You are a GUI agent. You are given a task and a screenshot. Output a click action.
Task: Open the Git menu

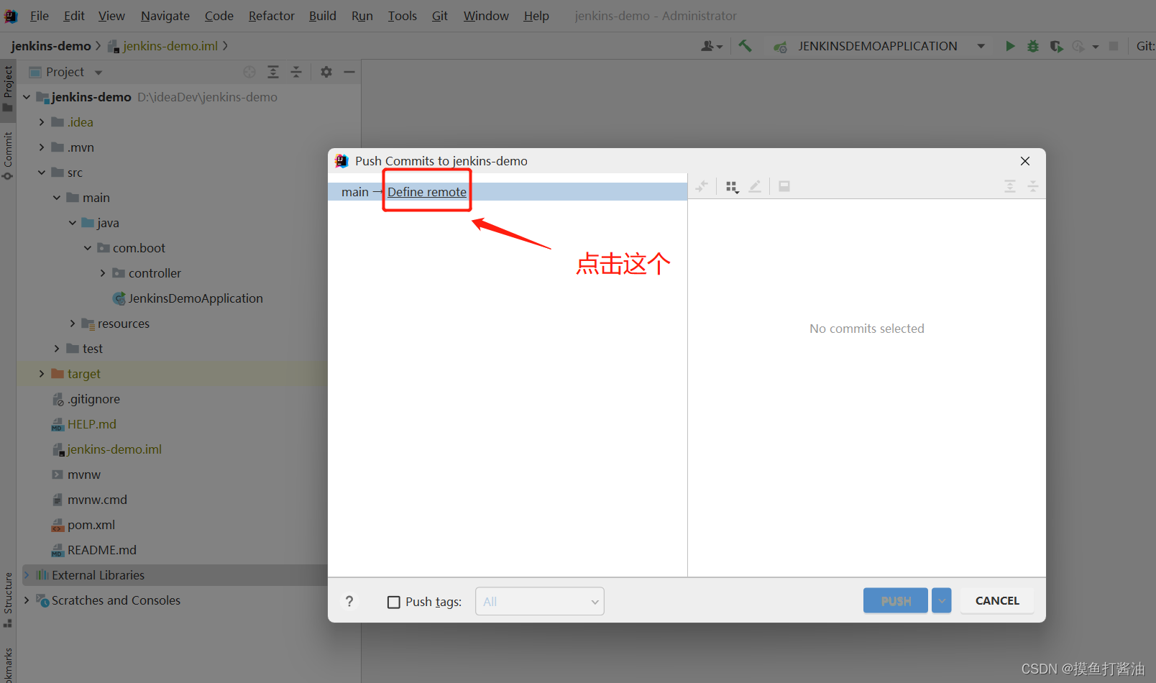point(439,16)
